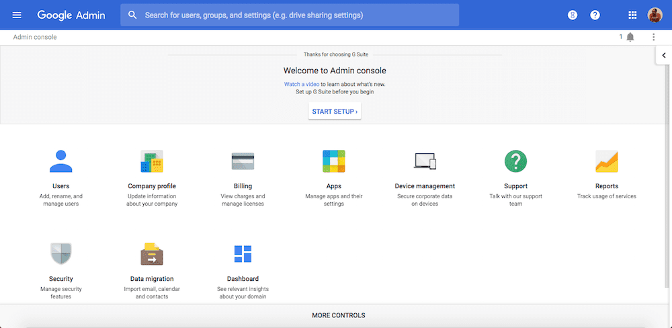Click 'Import email, calendar and contacts' description

[152, 293]
